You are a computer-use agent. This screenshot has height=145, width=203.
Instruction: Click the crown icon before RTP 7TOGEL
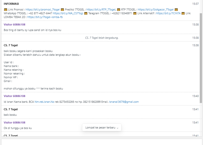click(x=118, y=9)
